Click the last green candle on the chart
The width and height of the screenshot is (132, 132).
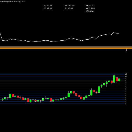click(x=119, y=80)
